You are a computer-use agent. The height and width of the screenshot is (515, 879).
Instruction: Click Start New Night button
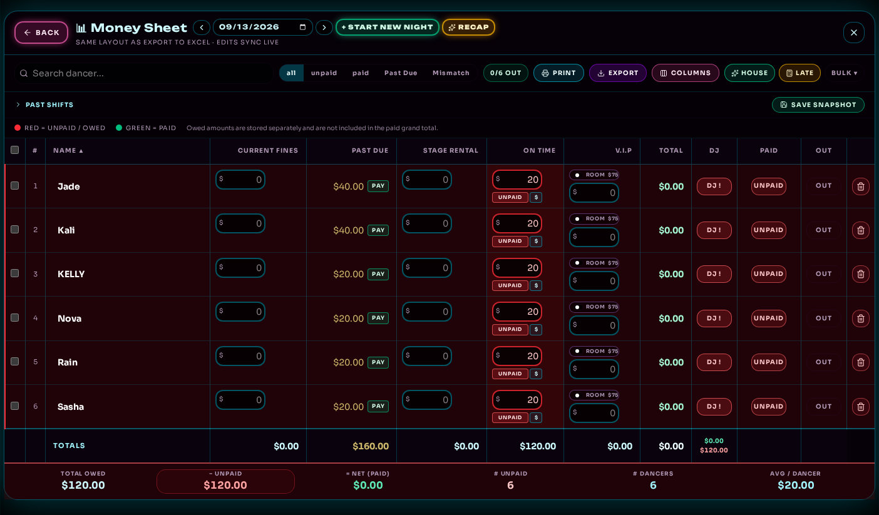pyautogui.click(x=388, y=28)
